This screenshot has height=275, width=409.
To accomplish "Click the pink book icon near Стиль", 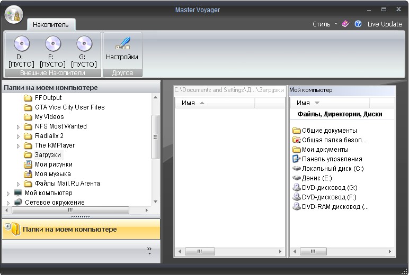I will pos(345,24).
